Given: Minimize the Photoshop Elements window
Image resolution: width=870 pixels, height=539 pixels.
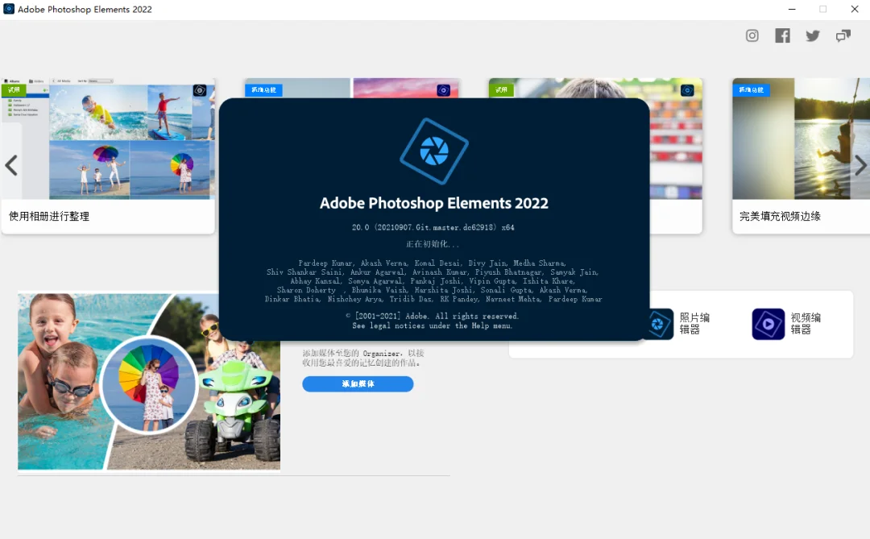Looking at the screenshot, I should 792,9.
